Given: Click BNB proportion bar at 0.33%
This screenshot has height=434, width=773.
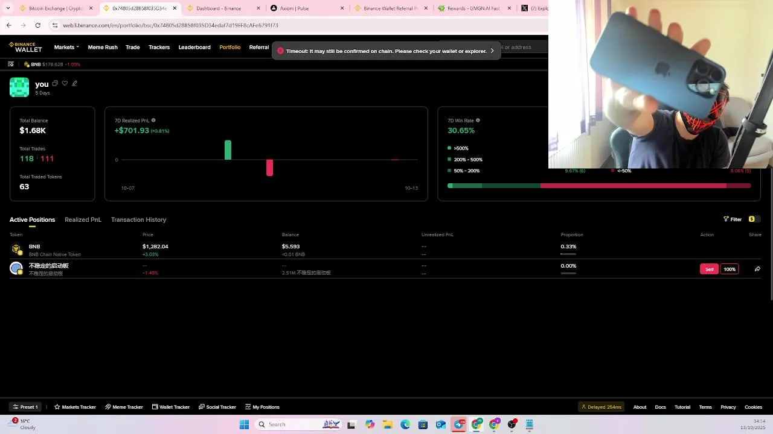Looking at the screenshot, I should coord(568,254).
